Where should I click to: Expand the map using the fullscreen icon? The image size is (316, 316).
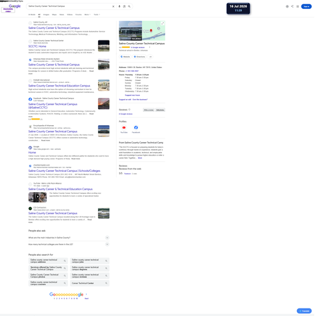pos(163,23)
